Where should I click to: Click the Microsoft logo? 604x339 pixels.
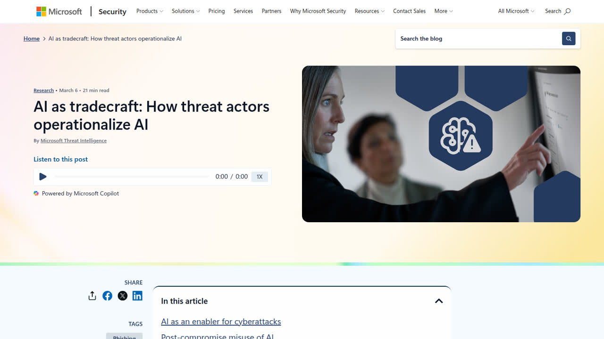pyautogui.click(x=59, y=11)
